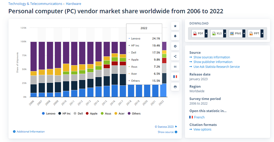This screenshot has height=142, width=274.
Task: Toggle Asus series in legend
Action: (x=106, y=113)
